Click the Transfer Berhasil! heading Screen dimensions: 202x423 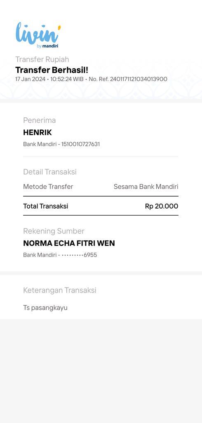pos(52,70)
